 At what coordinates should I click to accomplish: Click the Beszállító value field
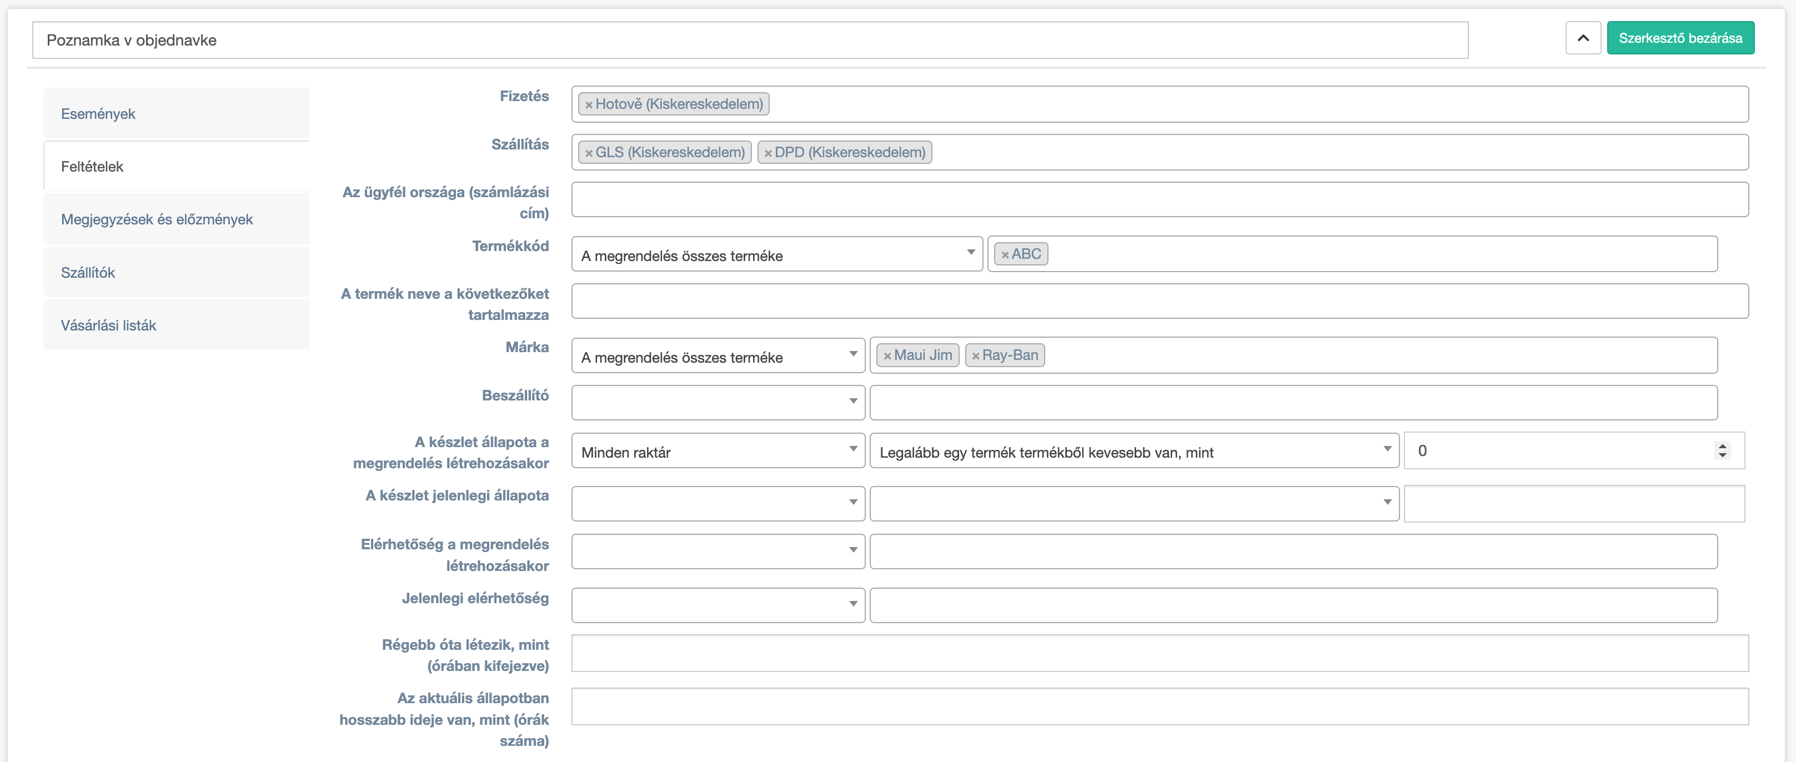point(1293,402)
